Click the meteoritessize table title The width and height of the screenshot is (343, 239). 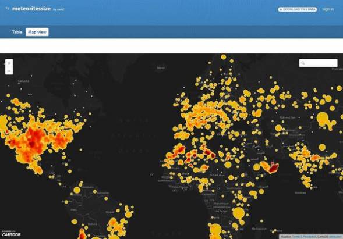31,9
